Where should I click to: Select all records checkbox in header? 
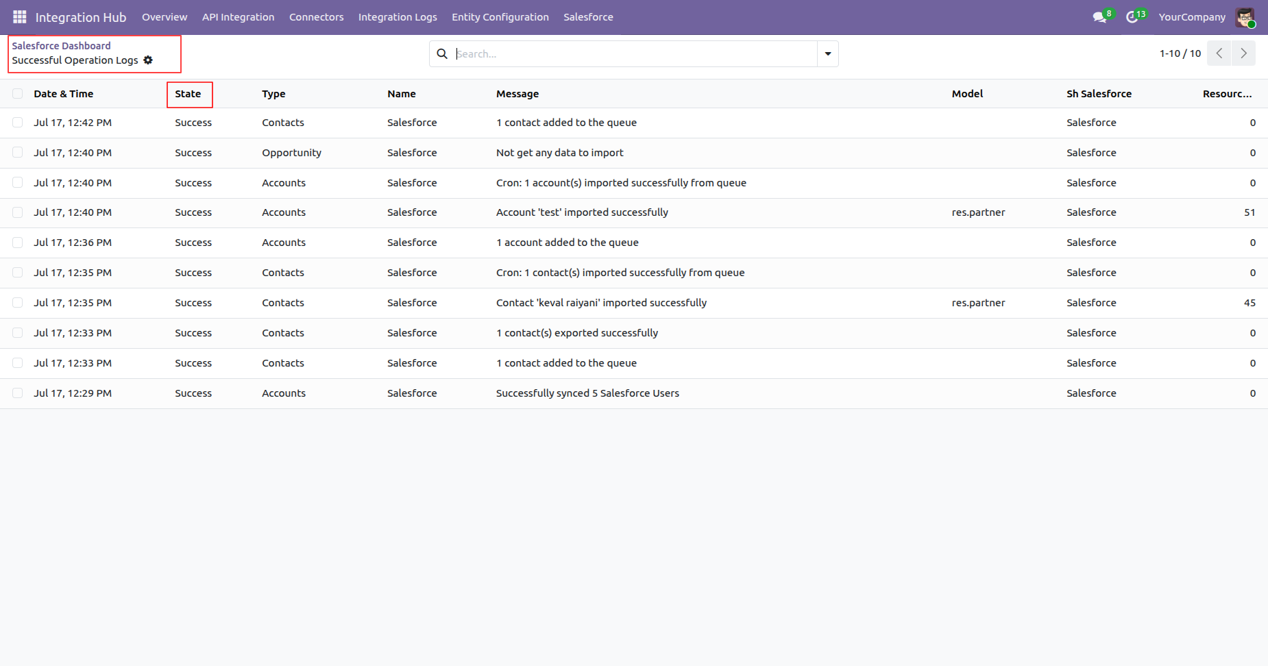pos(18,94)
